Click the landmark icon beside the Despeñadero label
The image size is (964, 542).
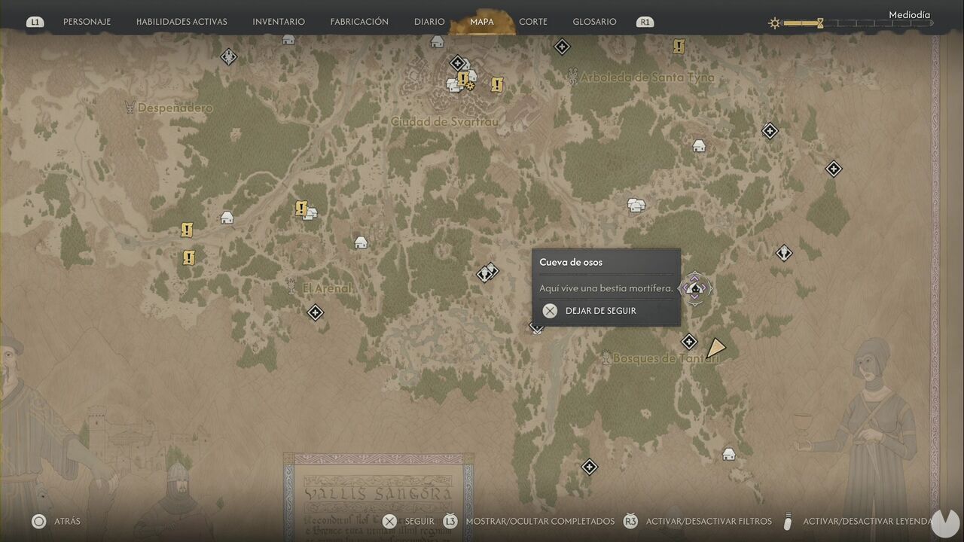130,108
